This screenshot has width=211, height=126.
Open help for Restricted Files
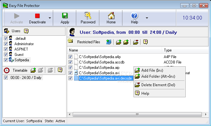point(145,42)
